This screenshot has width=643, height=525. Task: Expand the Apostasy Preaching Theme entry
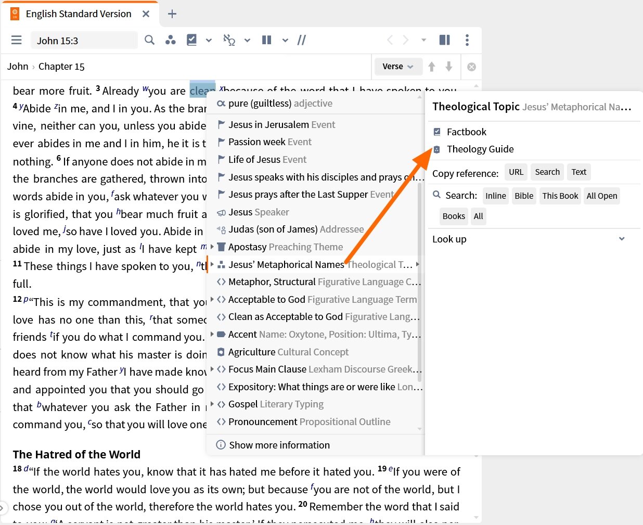coord(212,247)
